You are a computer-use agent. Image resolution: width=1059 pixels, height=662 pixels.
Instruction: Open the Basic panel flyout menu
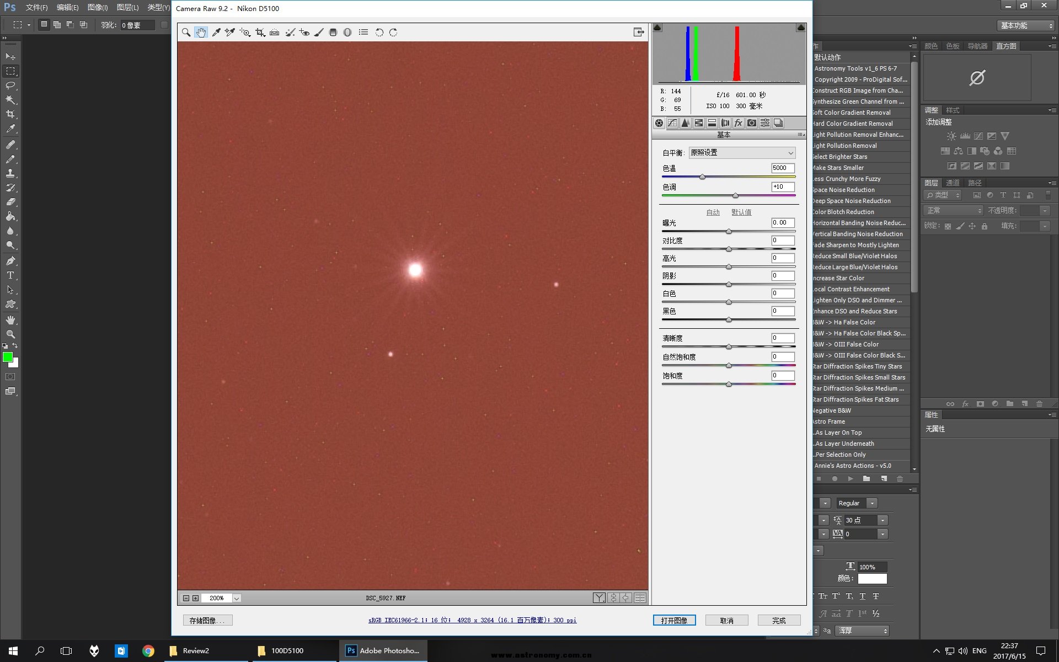(x=800, y=135)
